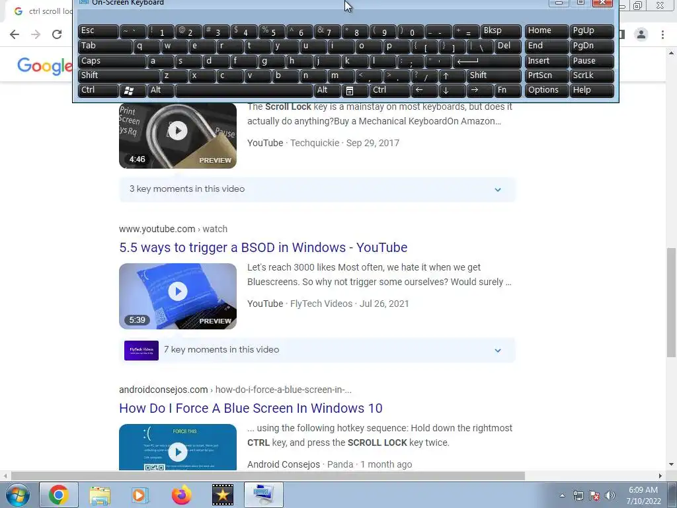Click the left Shift key
677x508 pixels.
click(119, 75)
